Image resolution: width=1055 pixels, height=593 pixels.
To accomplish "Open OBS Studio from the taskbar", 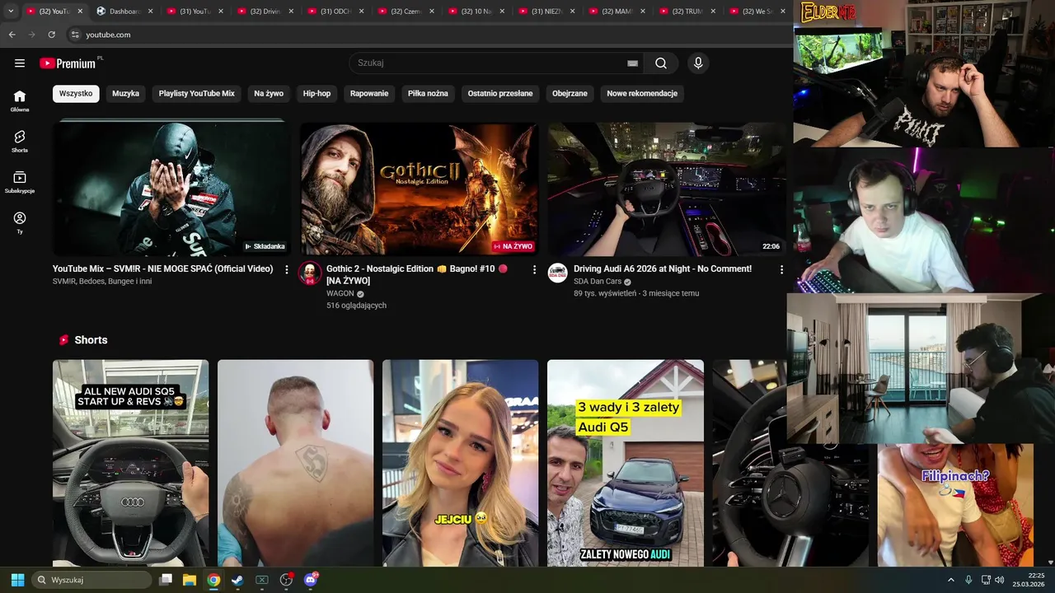I will (286, 580).
